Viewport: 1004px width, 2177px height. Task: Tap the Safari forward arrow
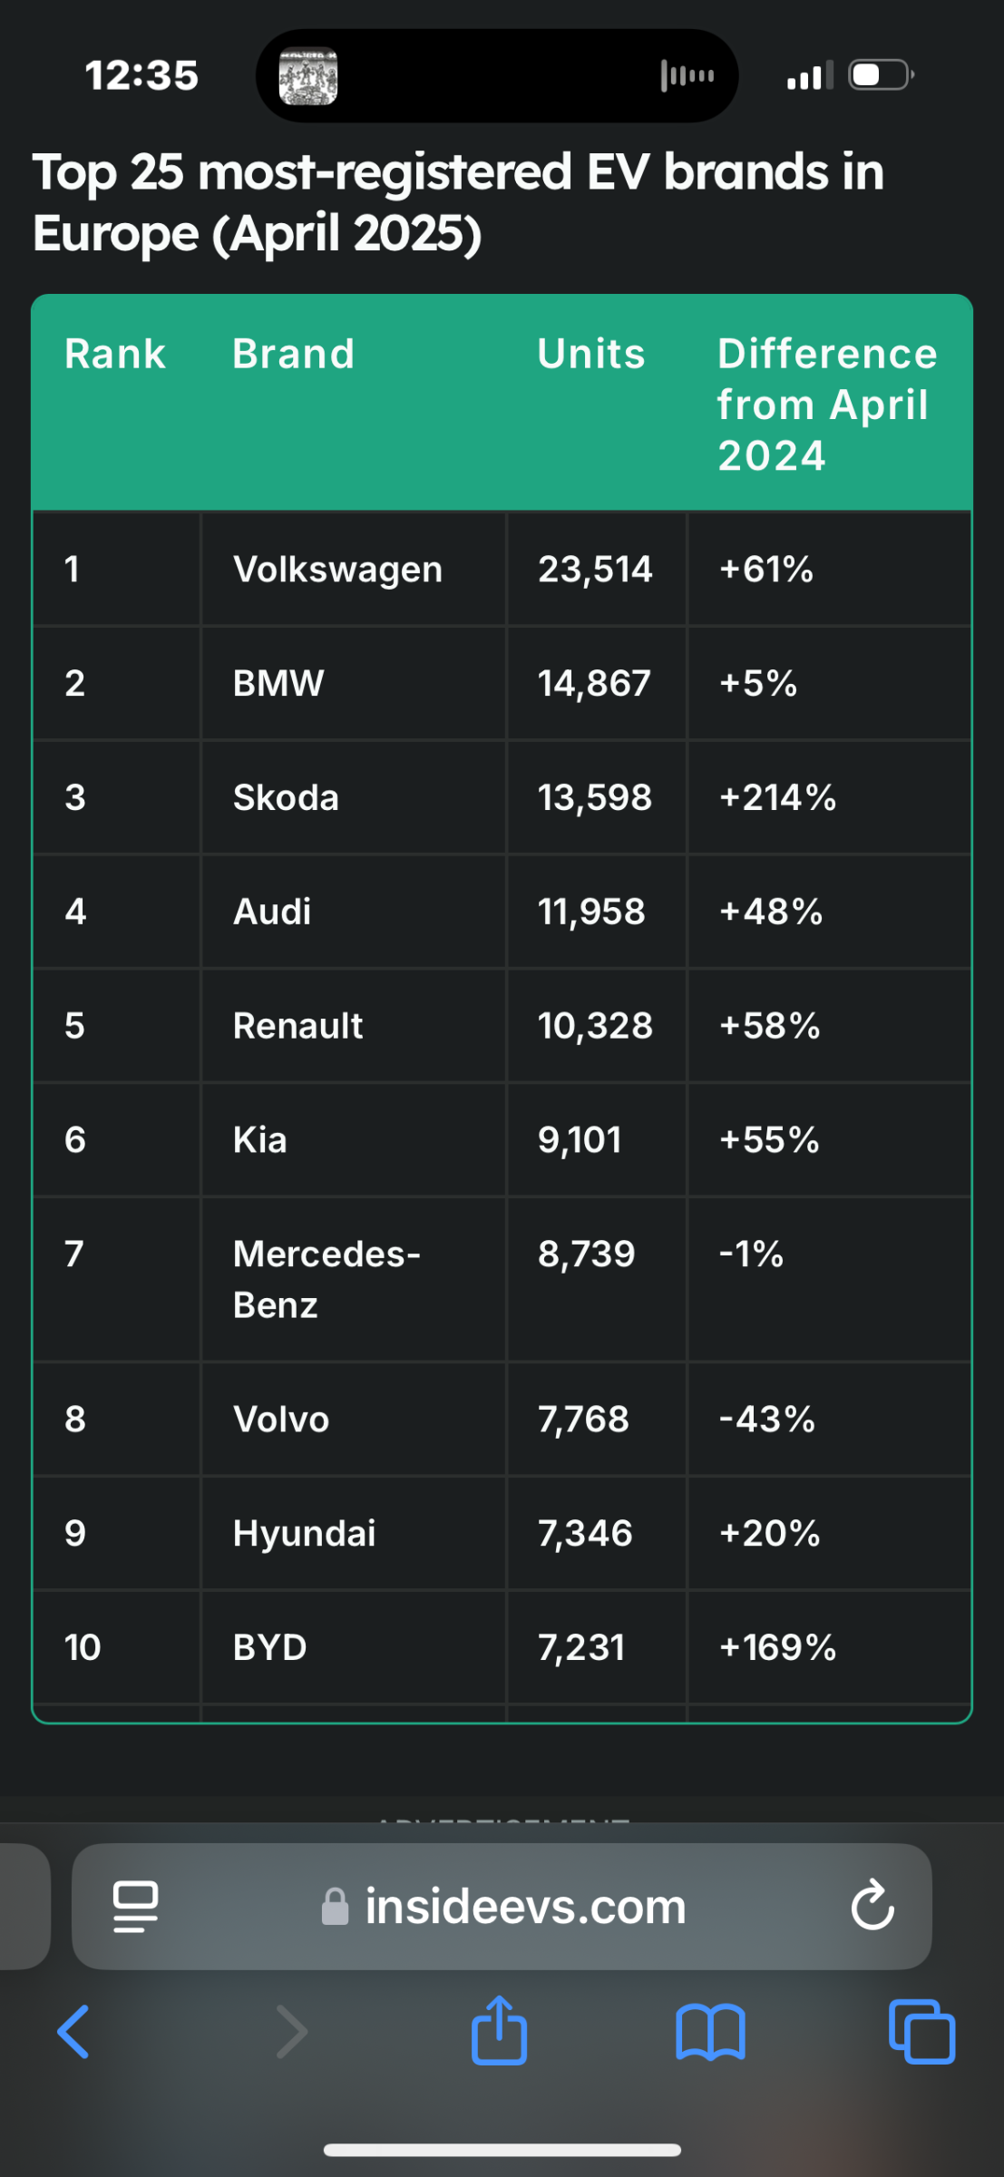pos(291,2032)
